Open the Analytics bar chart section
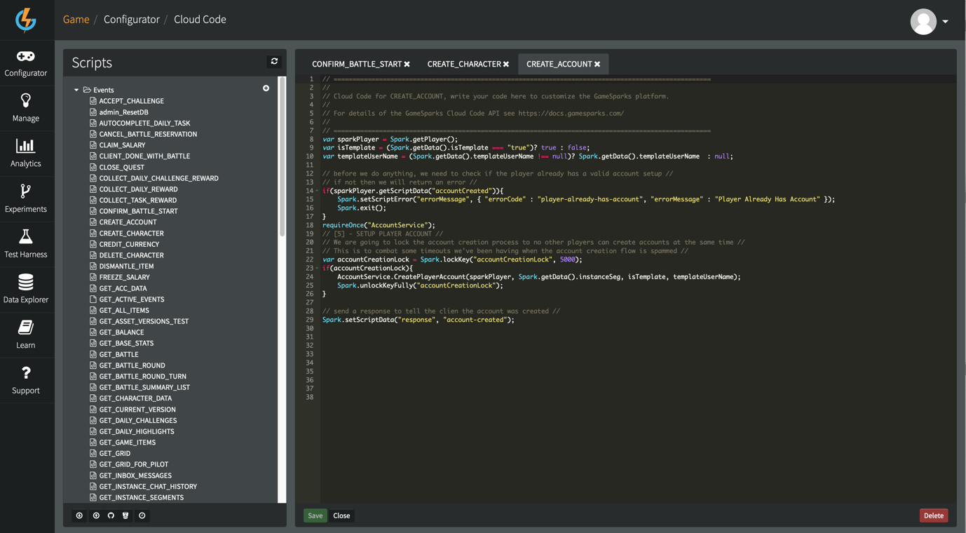966x533 pixels. 26,154
